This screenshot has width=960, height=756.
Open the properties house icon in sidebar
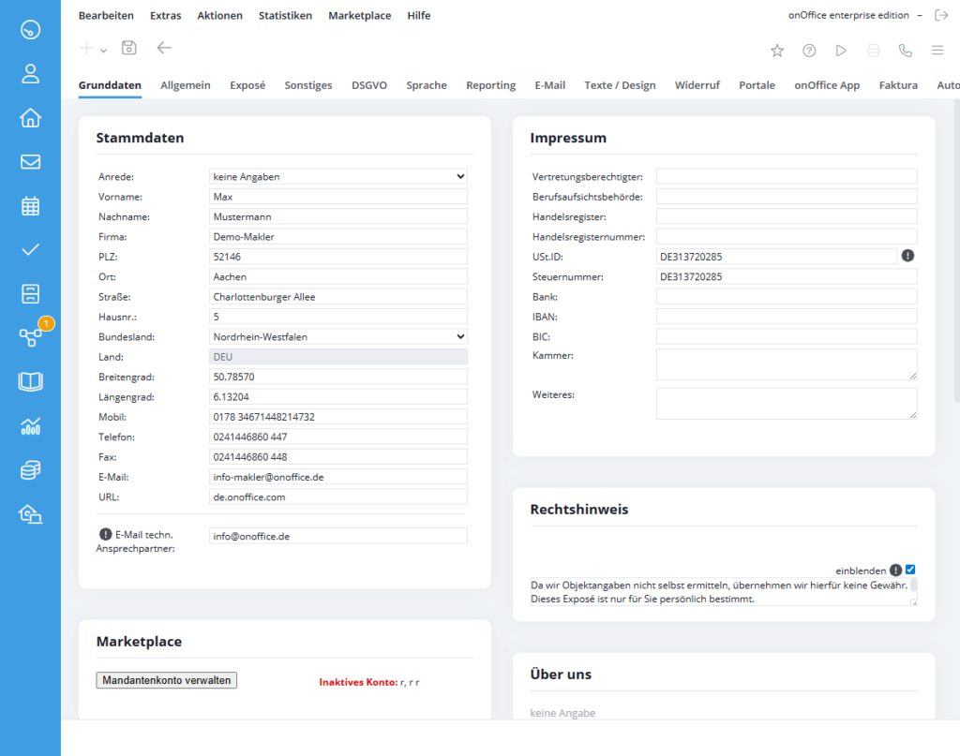(x=30, y=118)
